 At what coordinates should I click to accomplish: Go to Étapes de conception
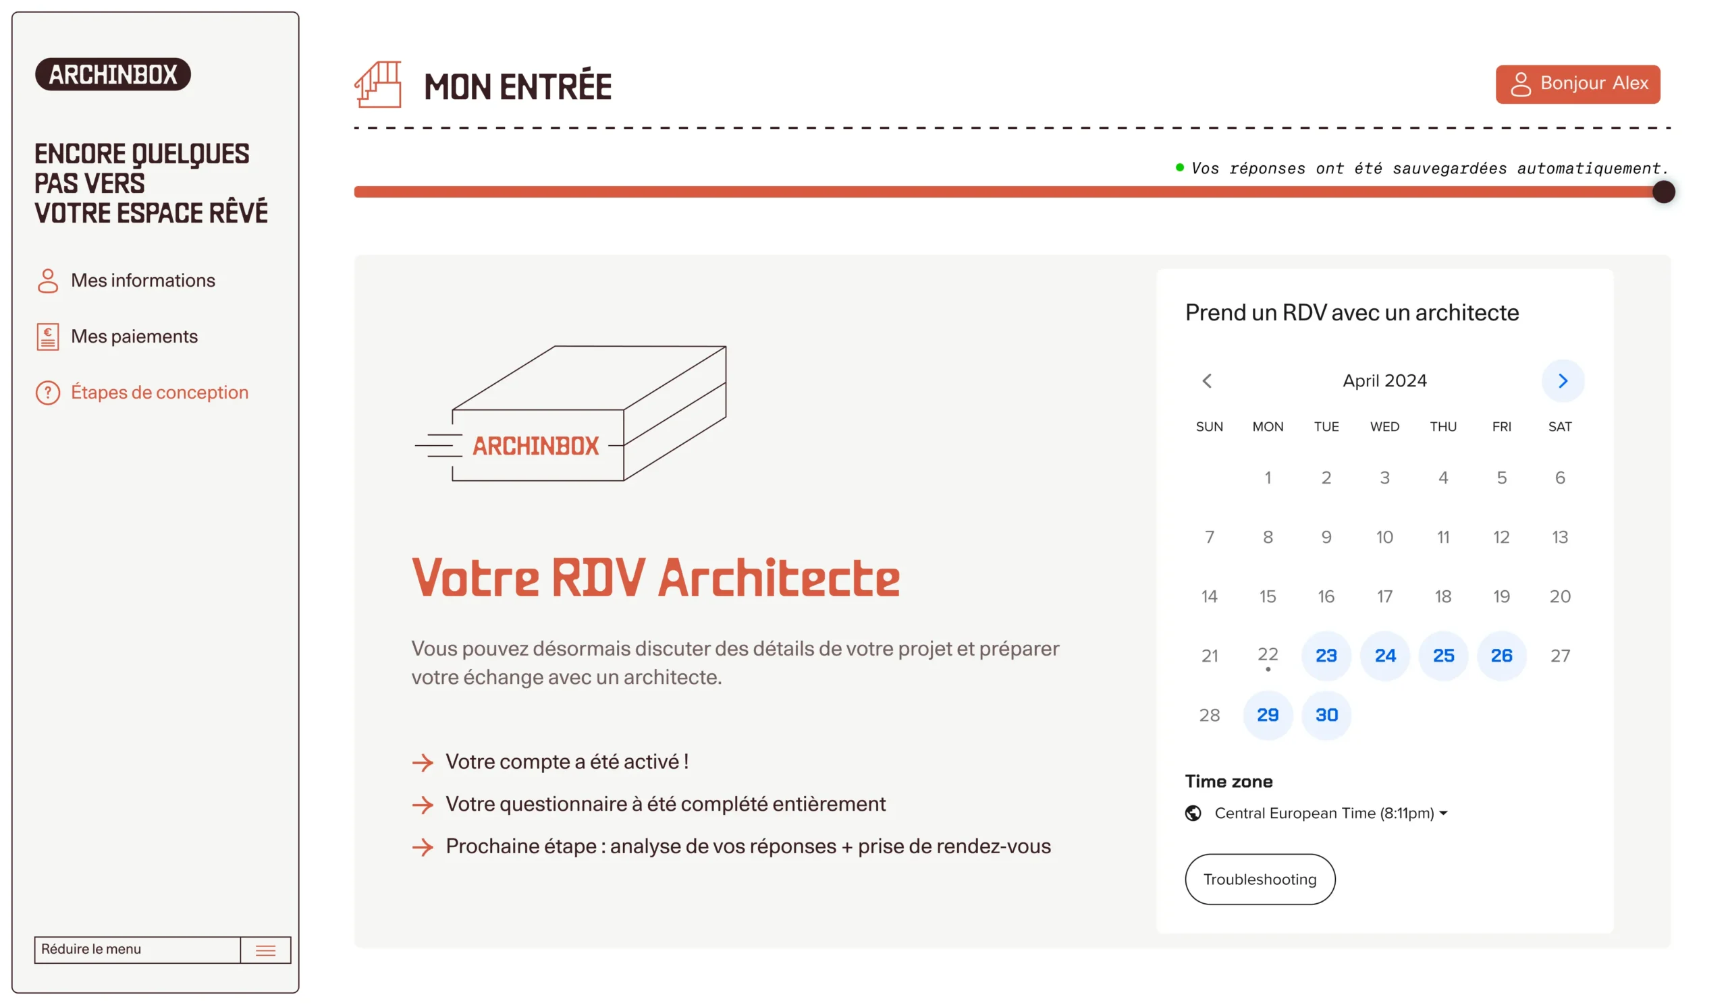pos(160,393)
